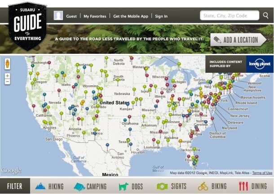The image size is (274, 194).
Task: Click the Guest username label
Action: point(71,16)
